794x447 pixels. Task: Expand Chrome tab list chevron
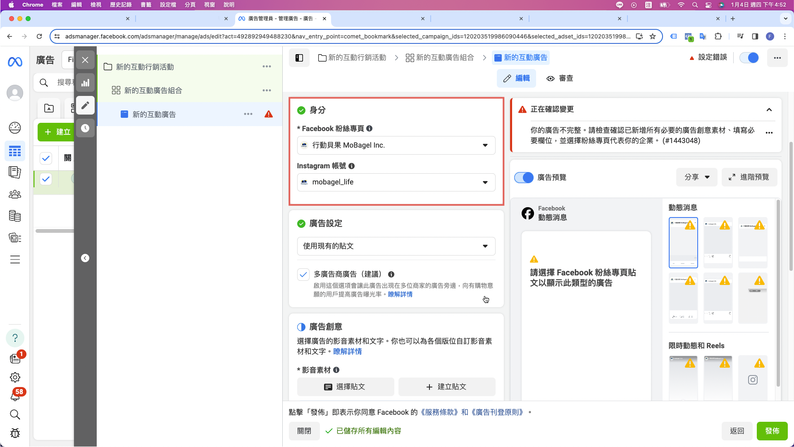[785, 19]
